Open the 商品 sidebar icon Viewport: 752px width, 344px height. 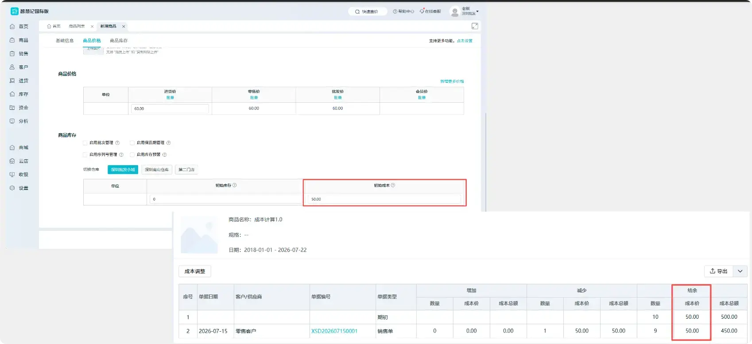tap(12, 40)
